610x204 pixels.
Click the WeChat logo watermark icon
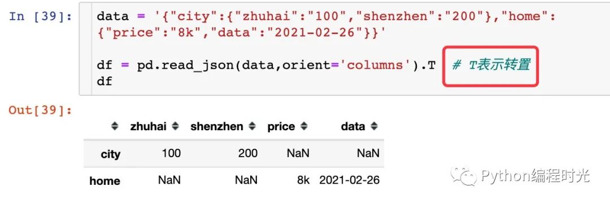464,176
